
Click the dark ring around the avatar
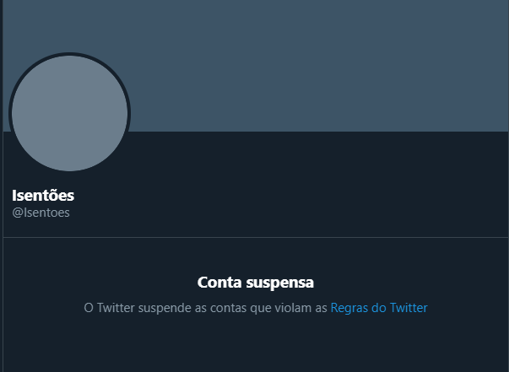(x=69, y=54)
